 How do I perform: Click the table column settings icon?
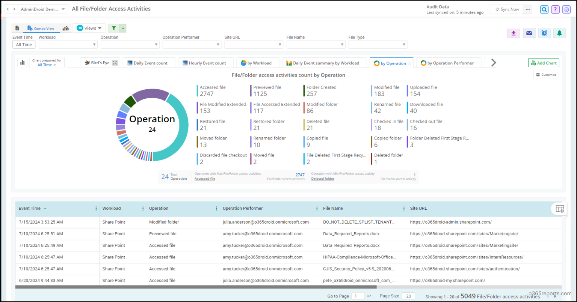coord(560,209)
